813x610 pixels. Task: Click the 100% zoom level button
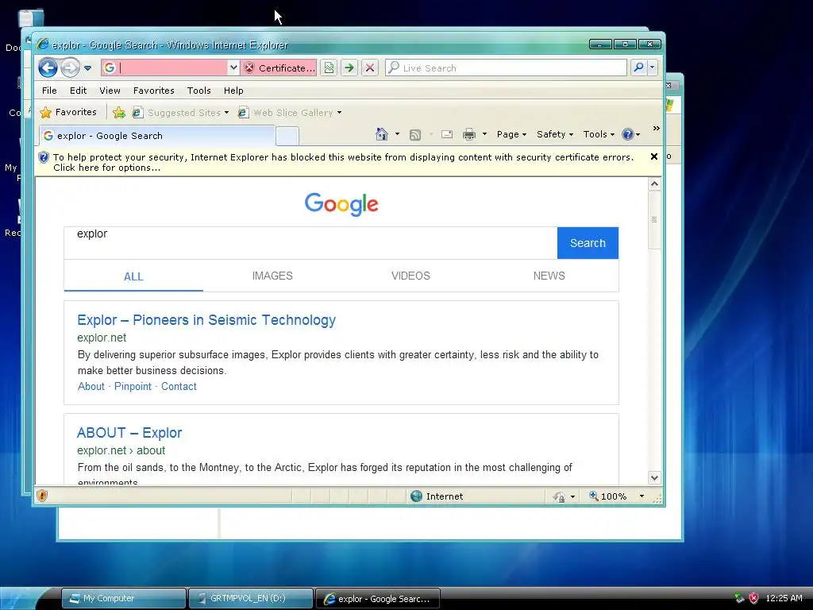[x=607, y=496]
